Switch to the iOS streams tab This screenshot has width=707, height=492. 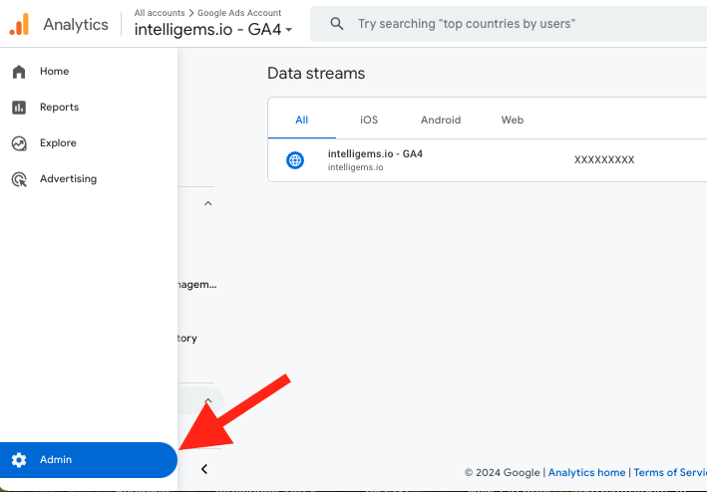point(369,120)
